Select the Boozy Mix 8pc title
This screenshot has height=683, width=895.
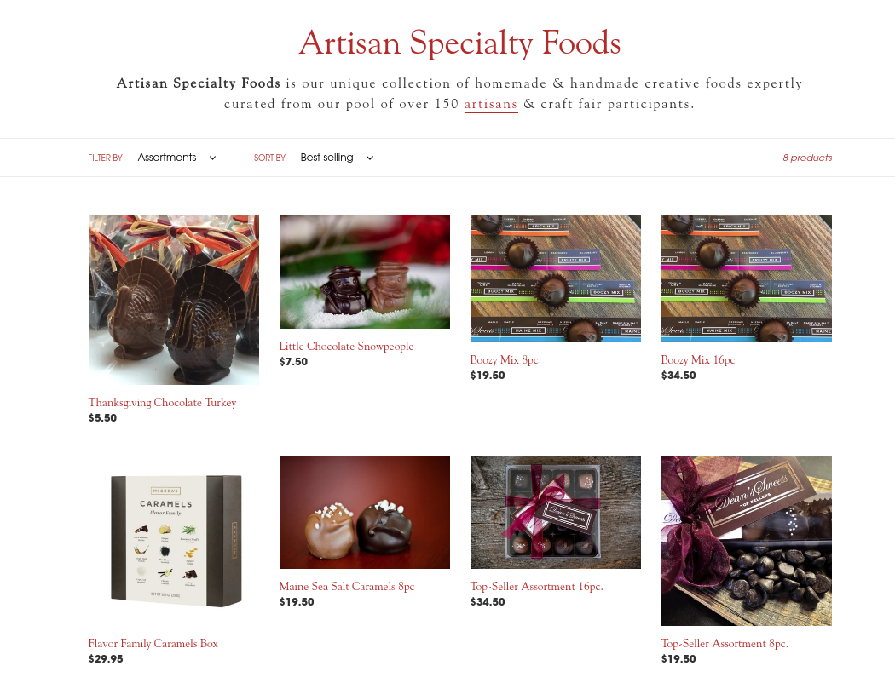[504, 359]
